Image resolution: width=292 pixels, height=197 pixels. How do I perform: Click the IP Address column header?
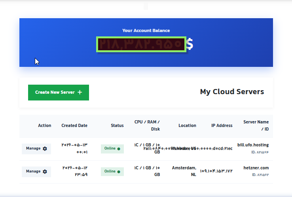222,125
